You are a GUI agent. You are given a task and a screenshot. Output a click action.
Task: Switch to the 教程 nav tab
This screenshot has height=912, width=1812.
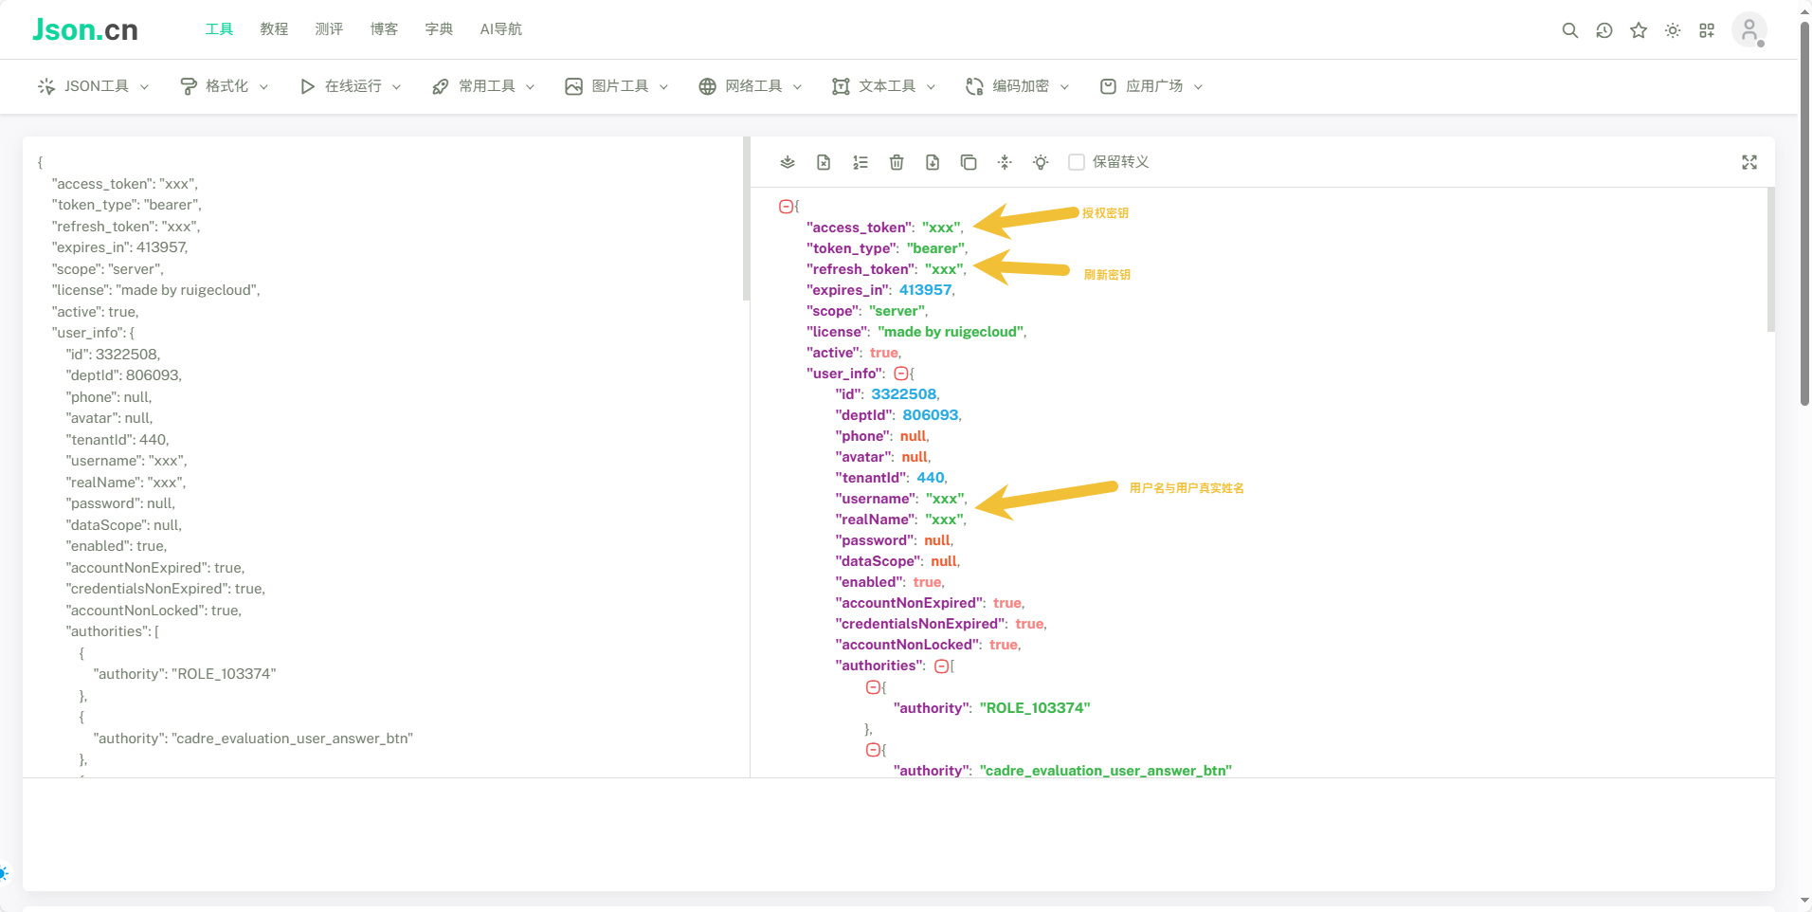click(x=274, y=29)
